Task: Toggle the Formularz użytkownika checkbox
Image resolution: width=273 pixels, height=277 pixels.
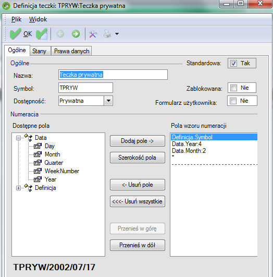Action: [233, 101]
